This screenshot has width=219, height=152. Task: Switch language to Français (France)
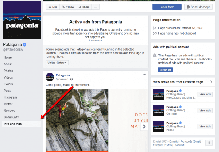(163, 145)
